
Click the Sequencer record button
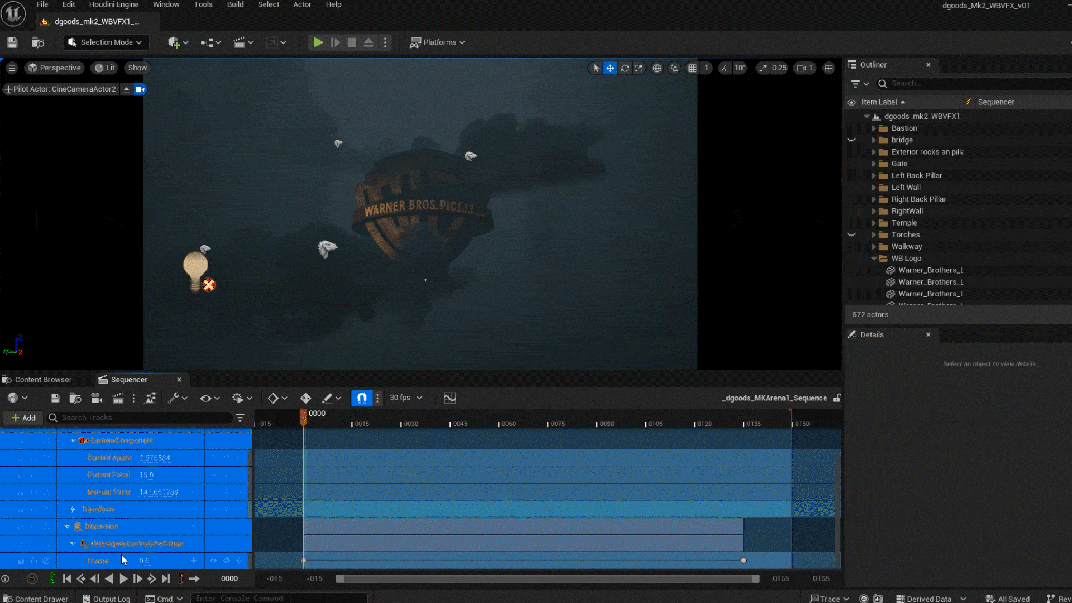(x=32, y=579)
